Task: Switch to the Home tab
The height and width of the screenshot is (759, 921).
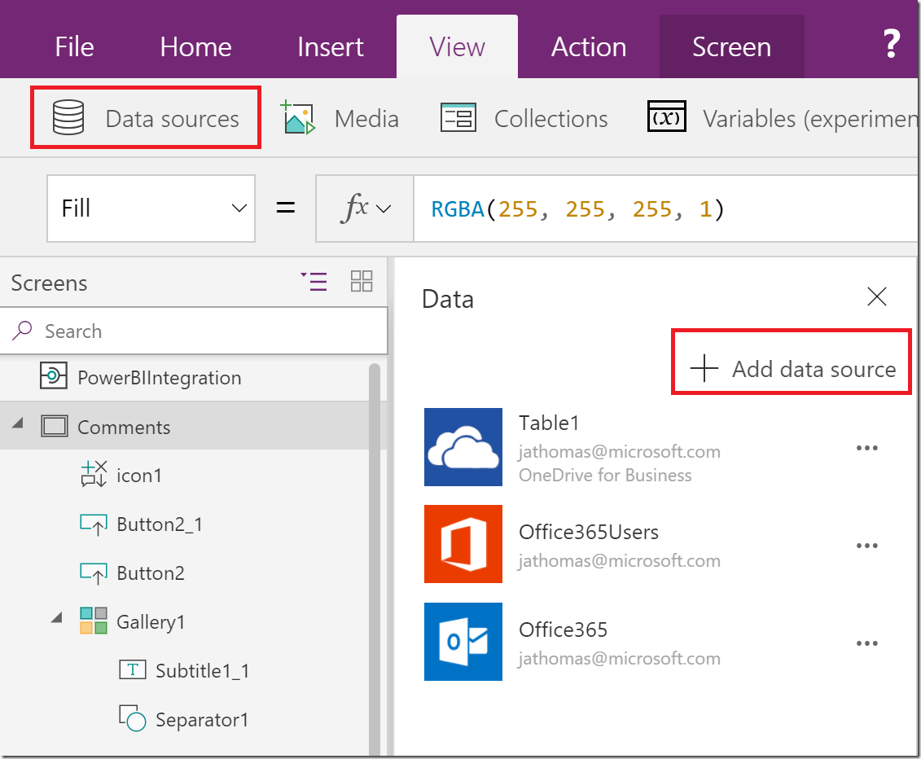Action: coord(195,47)
